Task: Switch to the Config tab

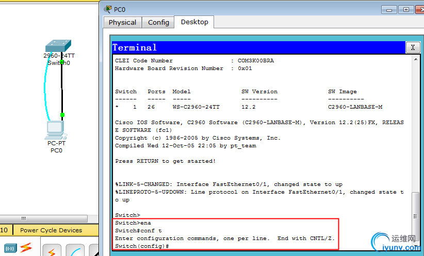Action: click(158, 23)
